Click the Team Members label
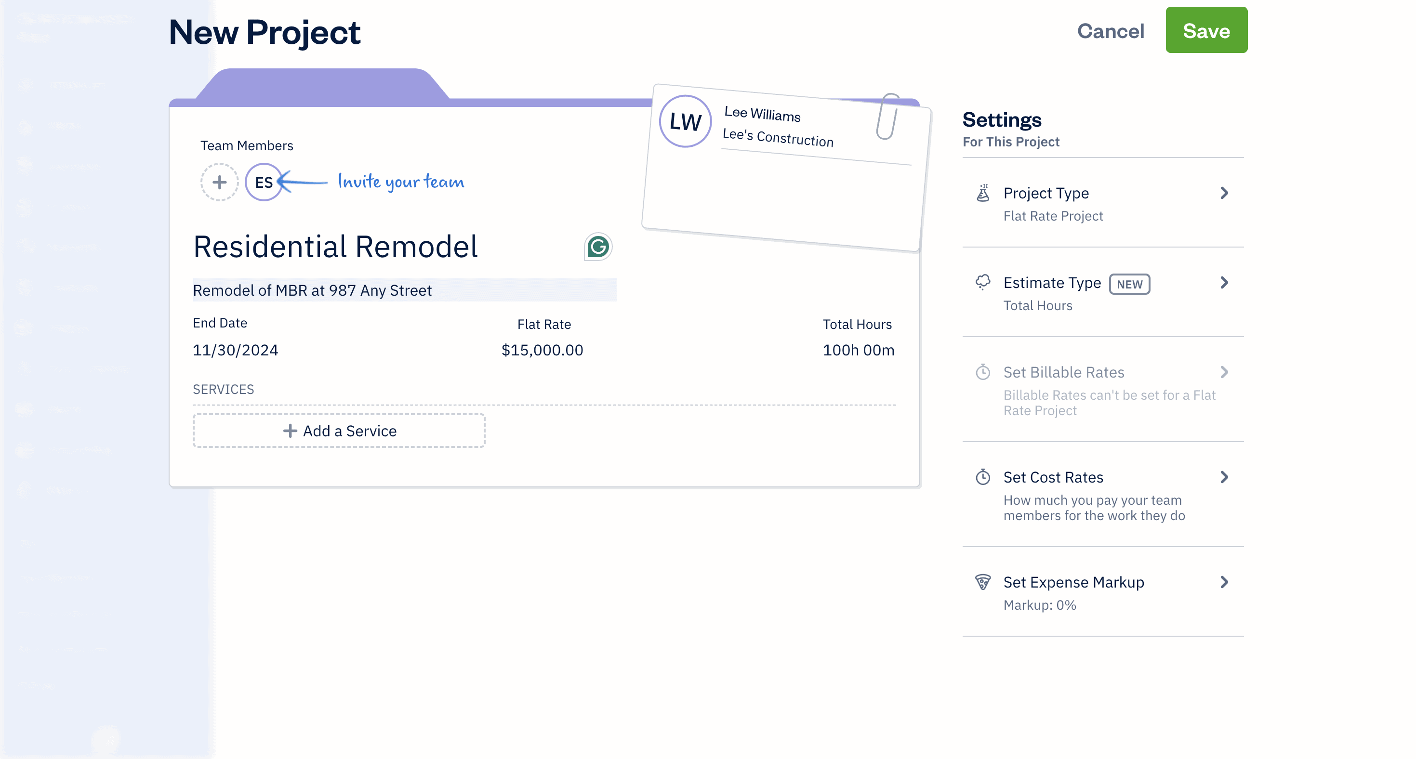1416x759 pixels. [x=247, y=145]
